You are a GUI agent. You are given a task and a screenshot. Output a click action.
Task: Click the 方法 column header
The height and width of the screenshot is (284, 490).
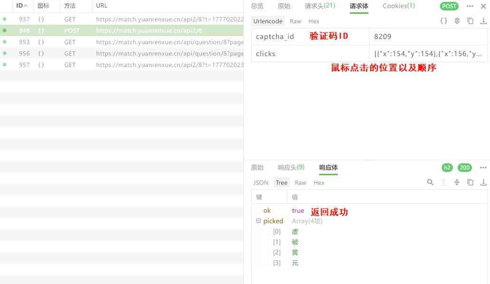pyautogui.click(x=70, y=6)
